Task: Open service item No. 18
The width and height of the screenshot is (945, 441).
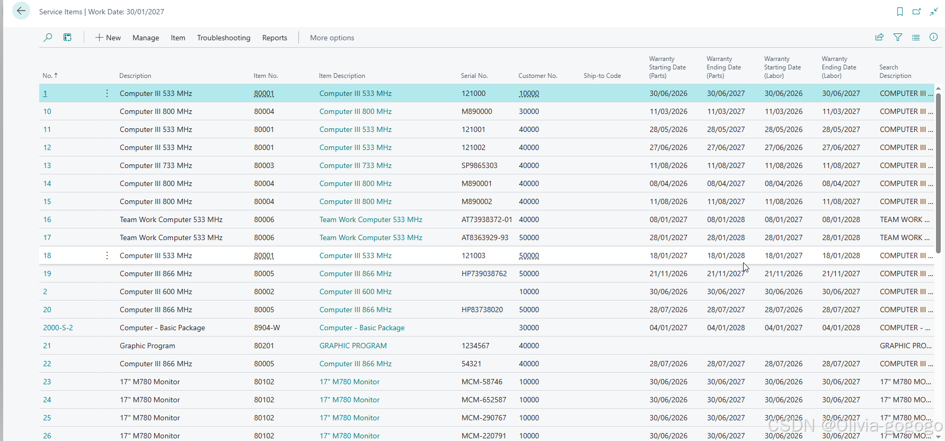Action: point(47,255)
